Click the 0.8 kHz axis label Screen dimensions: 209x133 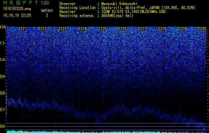pyautogui.click(x=3, y=93)
